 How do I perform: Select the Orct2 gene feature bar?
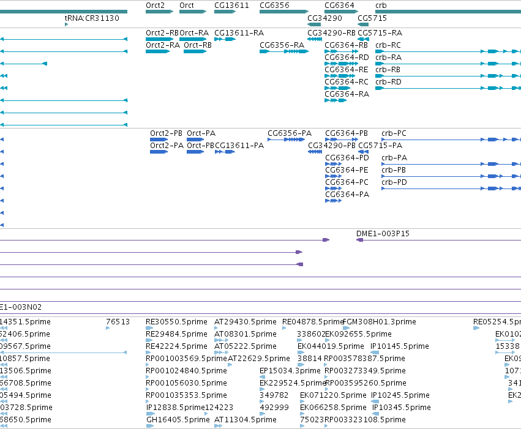click(x=160, y=12)
